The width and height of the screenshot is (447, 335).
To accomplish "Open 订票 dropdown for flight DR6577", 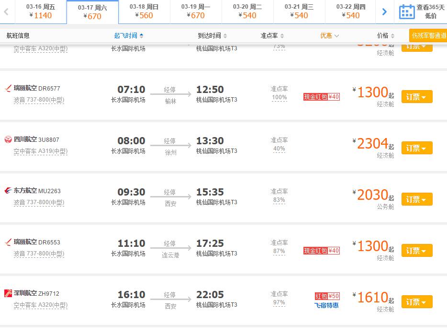I will (417, 97).
